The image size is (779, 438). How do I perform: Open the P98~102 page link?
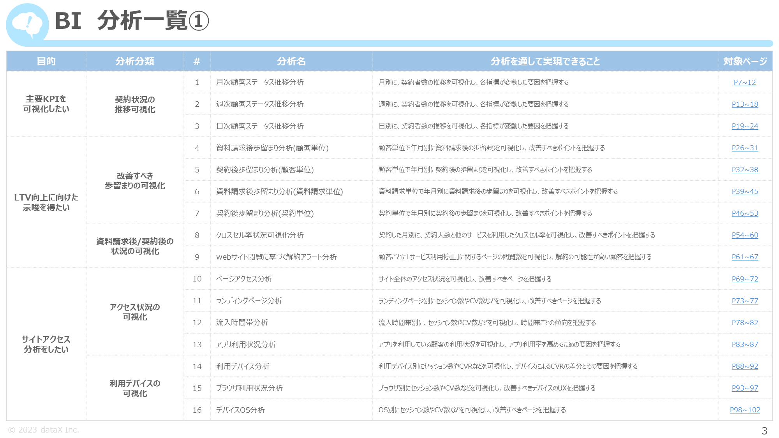click(x=745, y=410)
